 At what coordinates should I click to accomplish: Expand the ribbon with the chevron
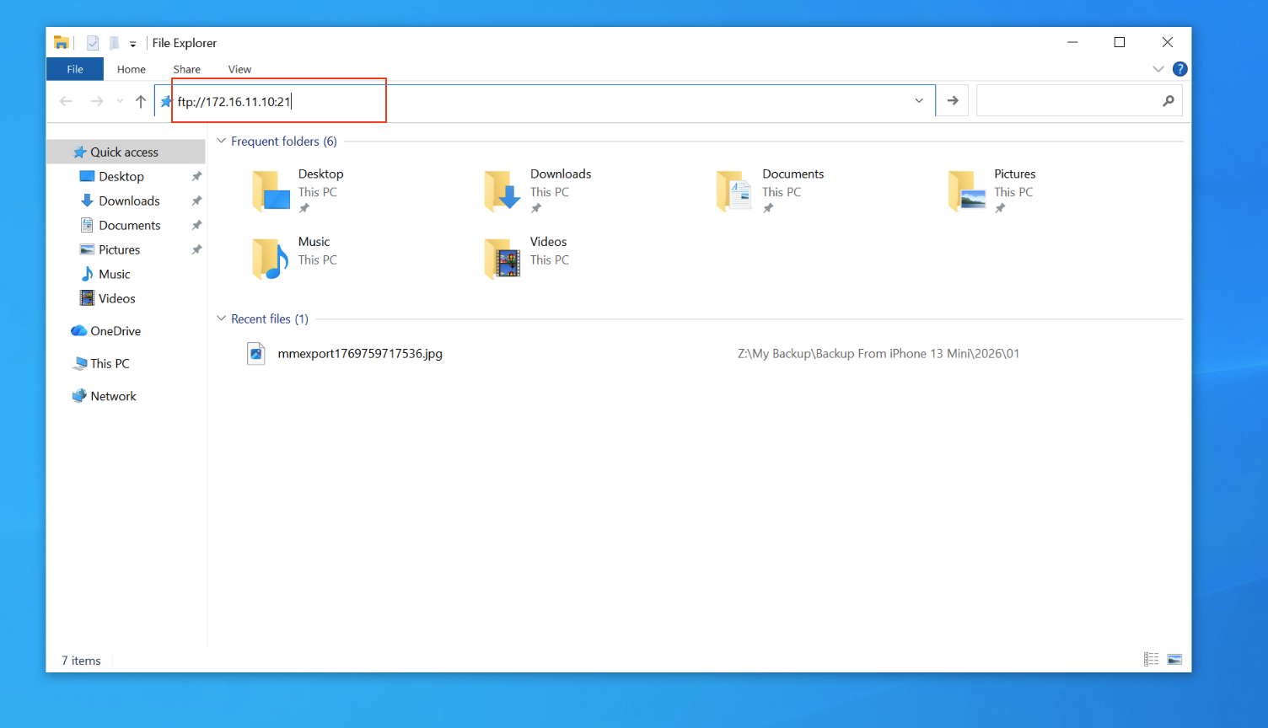click(x=1158, y=69)
